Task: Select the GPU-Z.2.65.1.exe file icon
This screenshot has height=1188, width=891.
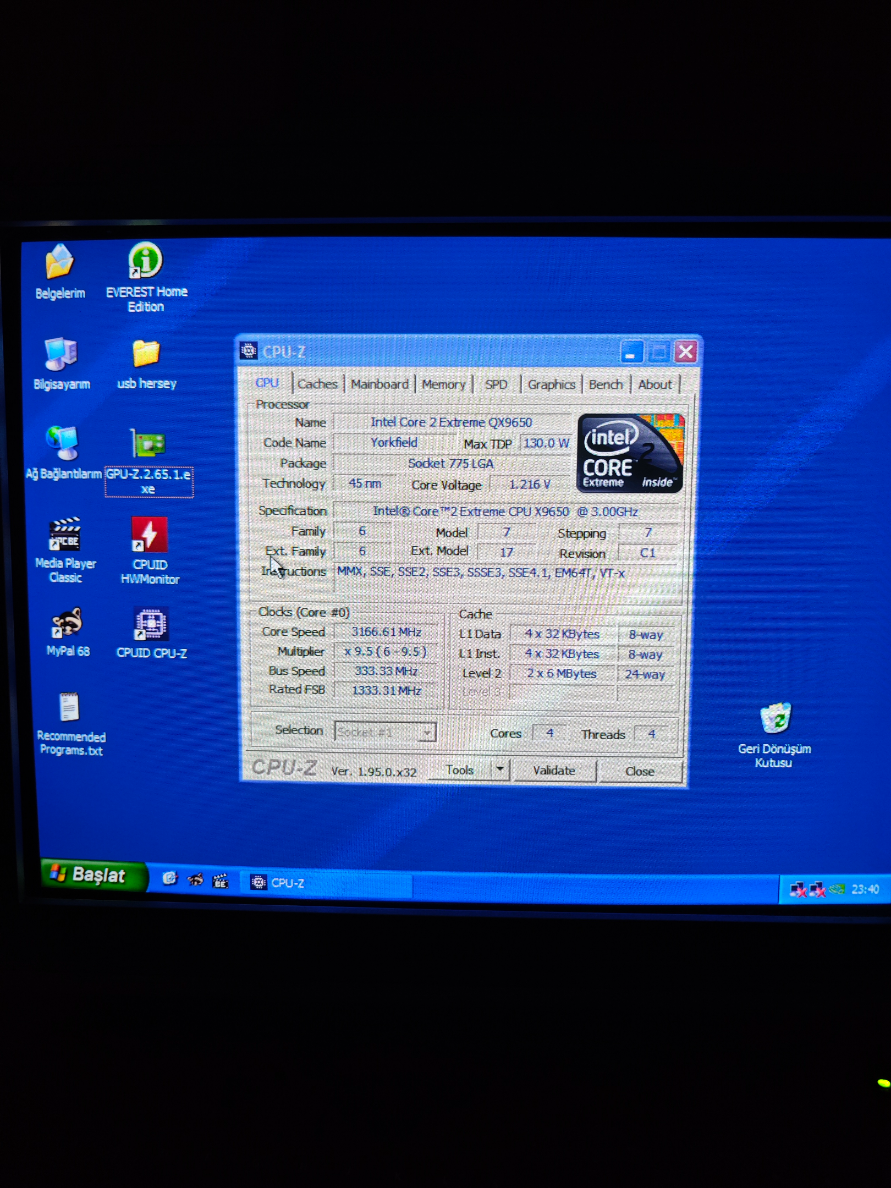Action: 148,443
